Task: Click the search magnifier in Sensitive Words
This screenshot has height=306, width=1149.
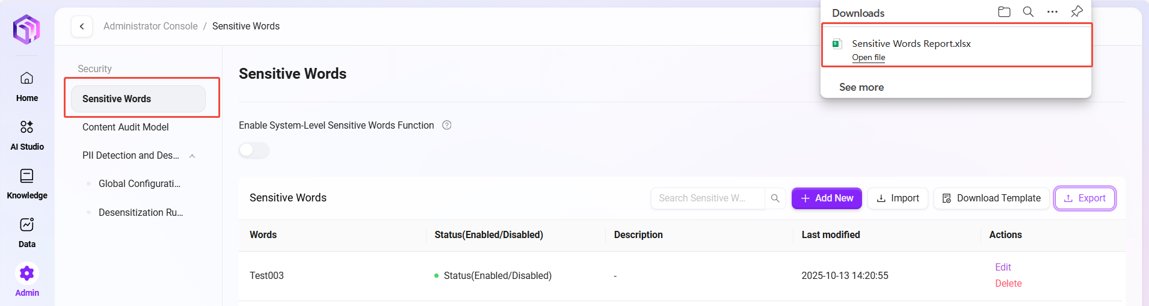Action: [775, 198]
